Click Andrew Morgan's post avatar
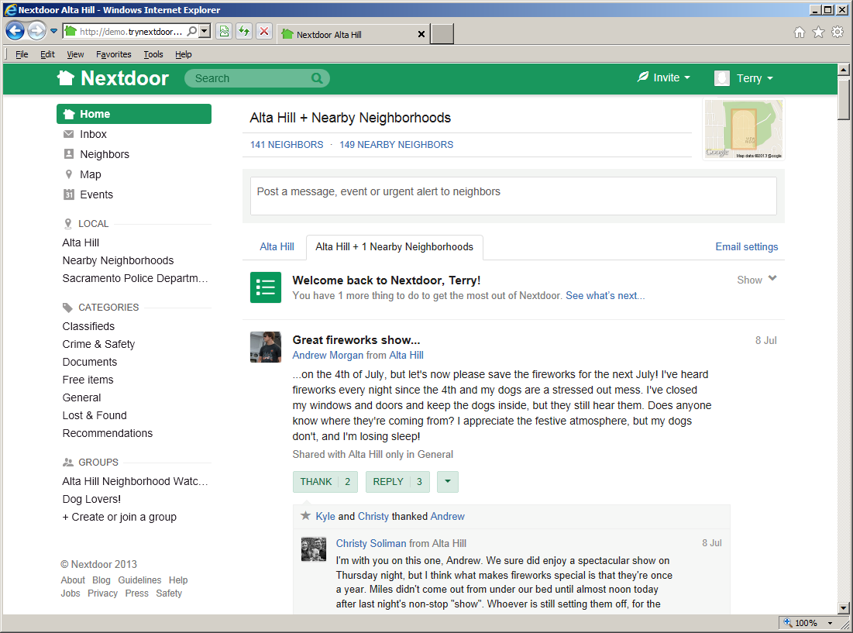Image resolution: width=853 pixels, height=633 pixels. click(x=266, y=347)
